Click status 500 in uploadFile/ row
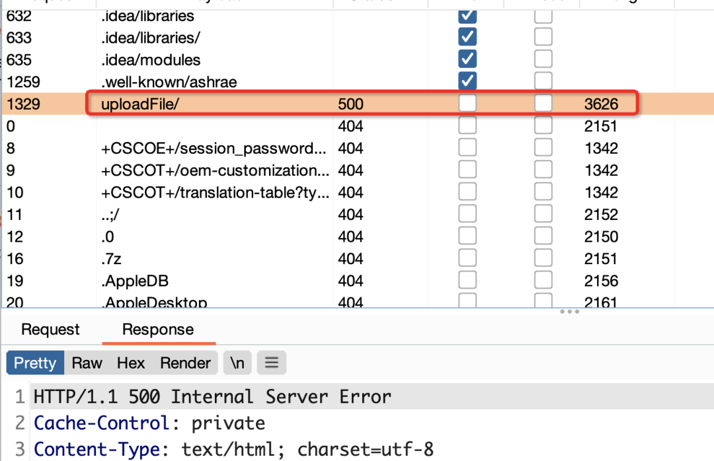The height and width of the screenshot is (461, 714). pyautogui.click(x=350, y=104)
